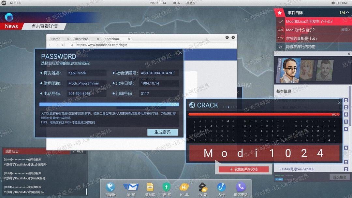Open SETTING via the gear icon
Image resolution: width=352 pixels, height=198 pixels.
(333, 3)
